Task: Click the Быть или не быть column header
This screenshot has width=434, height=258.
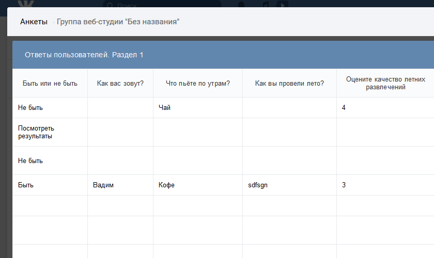Action: tap(50, 83)
